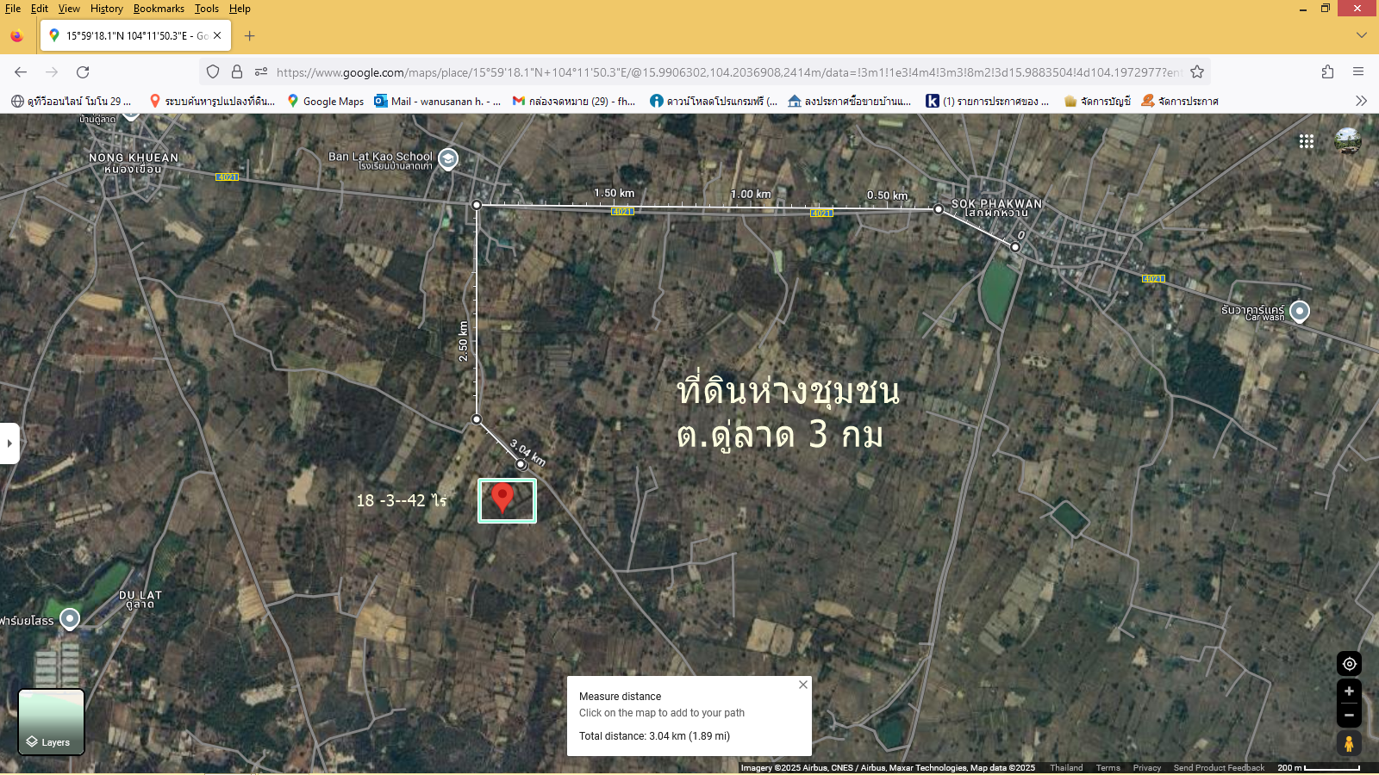List all tabs dropdown arrow
Screen dimensions: 1379x775
click(1362, 35)
